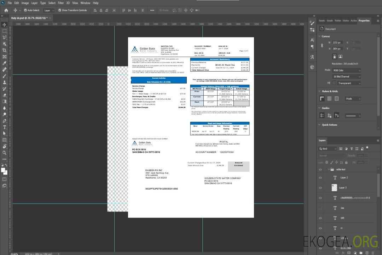Click the lock guides icon
Viewport: 382px width, 255px height.
[329, 116]
